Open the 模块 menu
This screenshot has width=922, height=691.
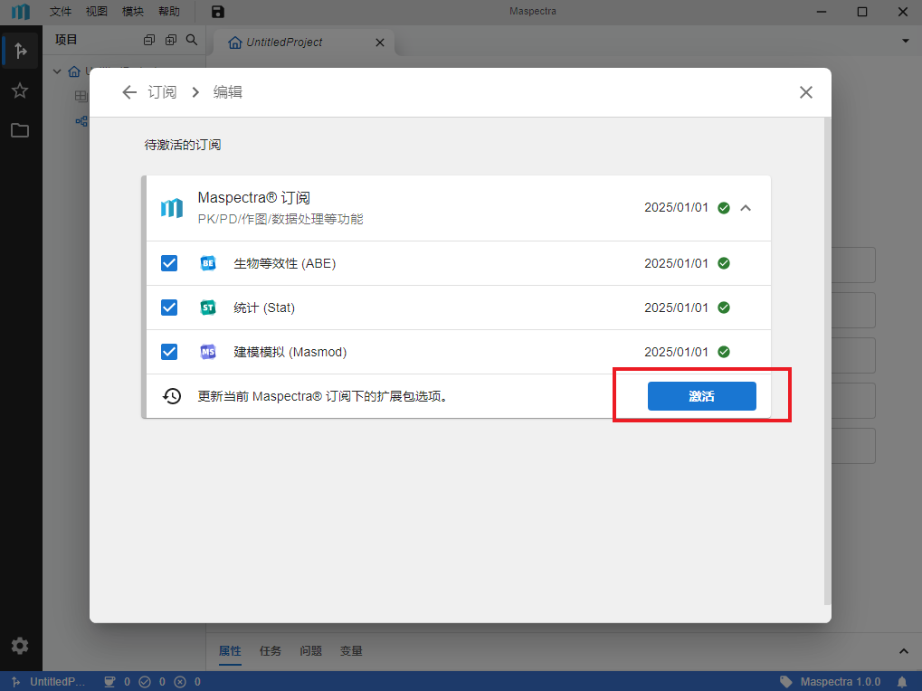(133, 12)
